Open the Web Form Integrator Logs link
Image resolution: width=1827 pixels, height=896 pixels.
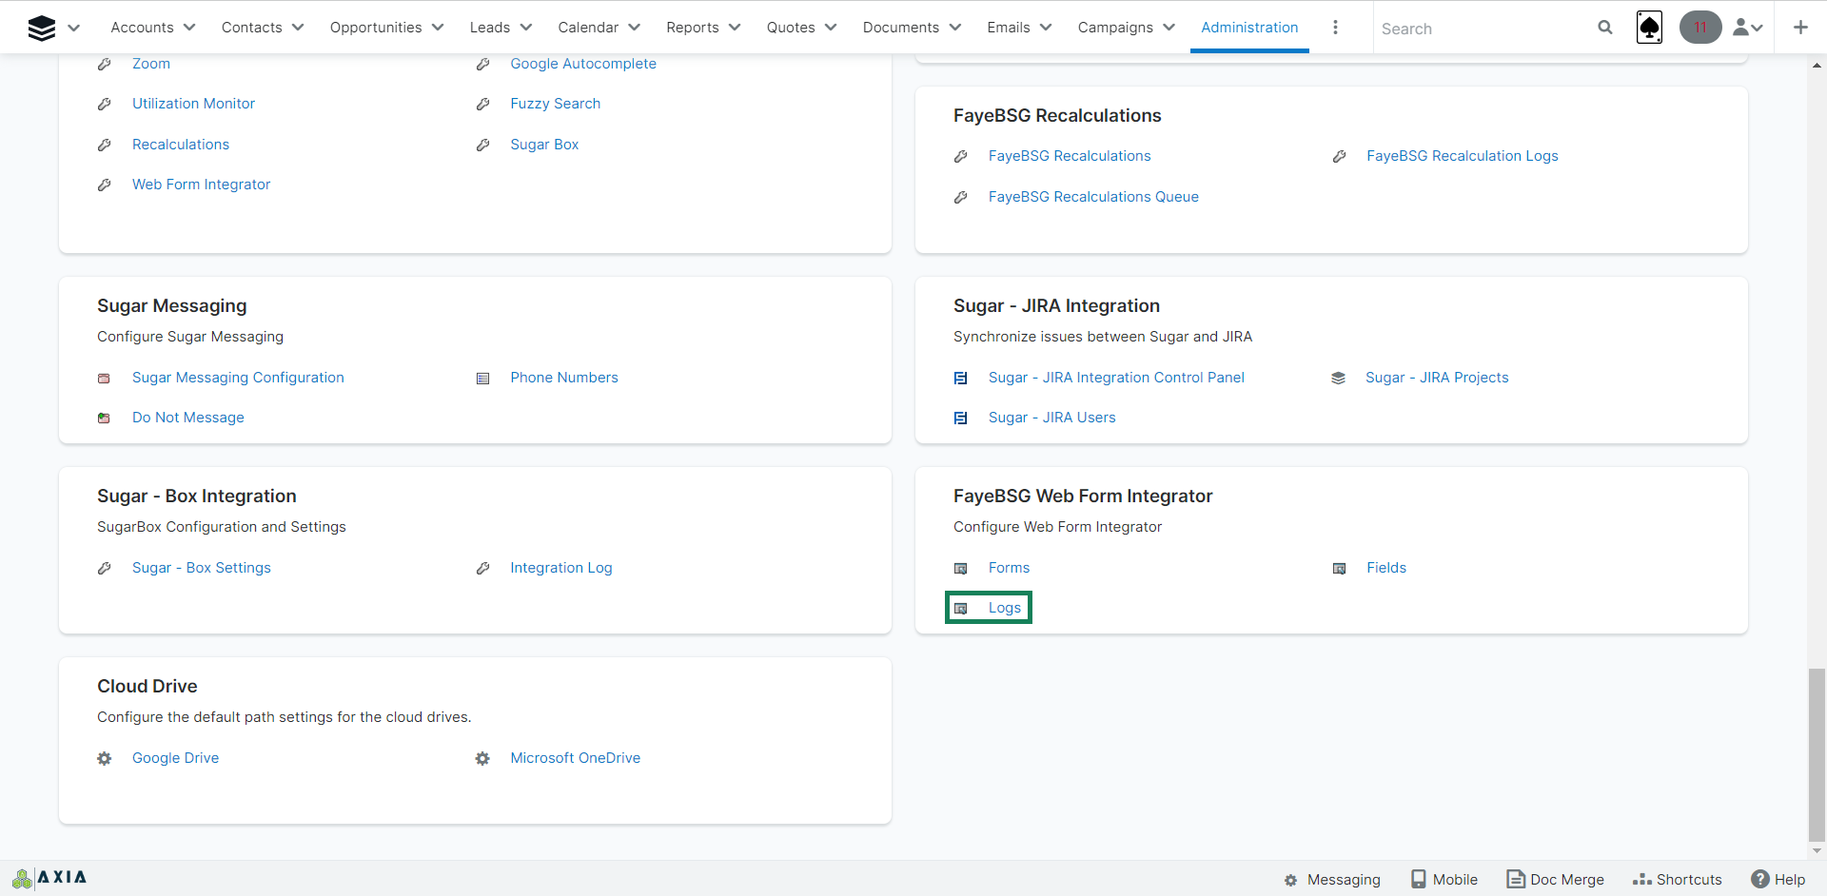pyautogui.click(x=1004, y=608)
